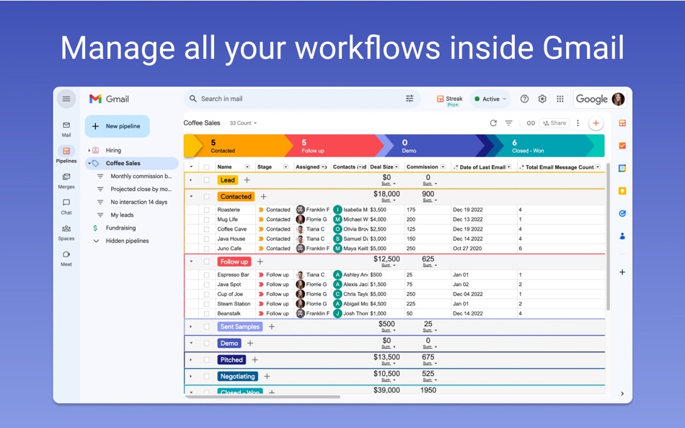Copy the pipeline link icon
This screenshot has width=685, height=428.
531,123
